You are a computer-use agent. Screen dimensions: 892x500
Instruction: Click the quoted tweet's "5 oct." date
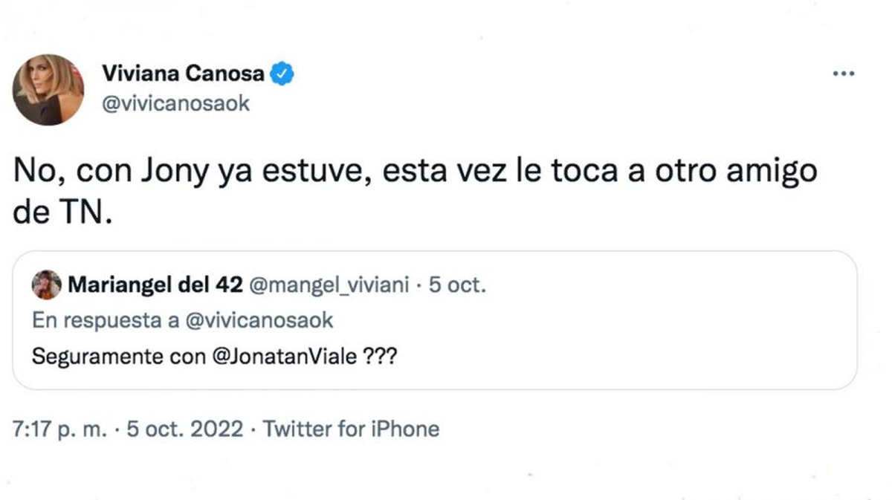pyautogui.click(x=457, y=285)
